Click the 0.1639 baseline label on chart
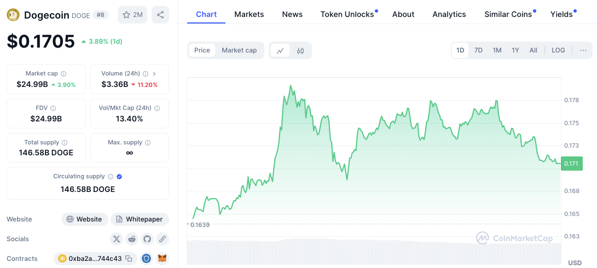This screenshot has width=597, height=268. click(200, 225)
